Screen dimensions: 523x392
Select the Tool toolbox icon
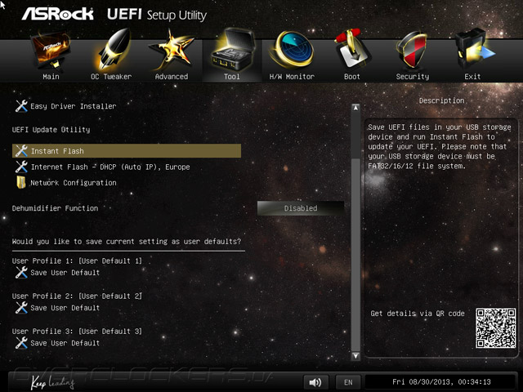232,50
